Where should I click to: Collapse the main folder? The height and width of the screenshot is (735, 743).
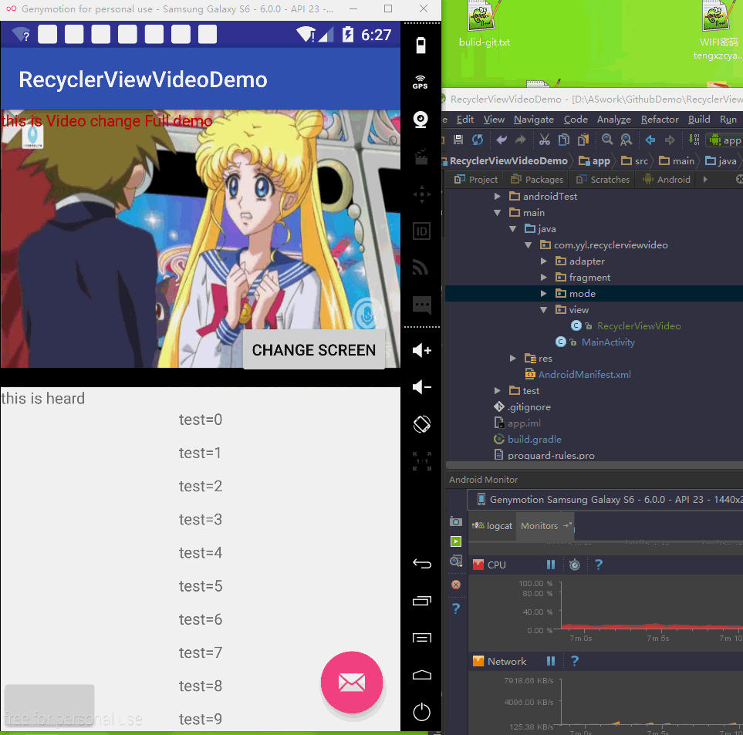tap(497, 213)
